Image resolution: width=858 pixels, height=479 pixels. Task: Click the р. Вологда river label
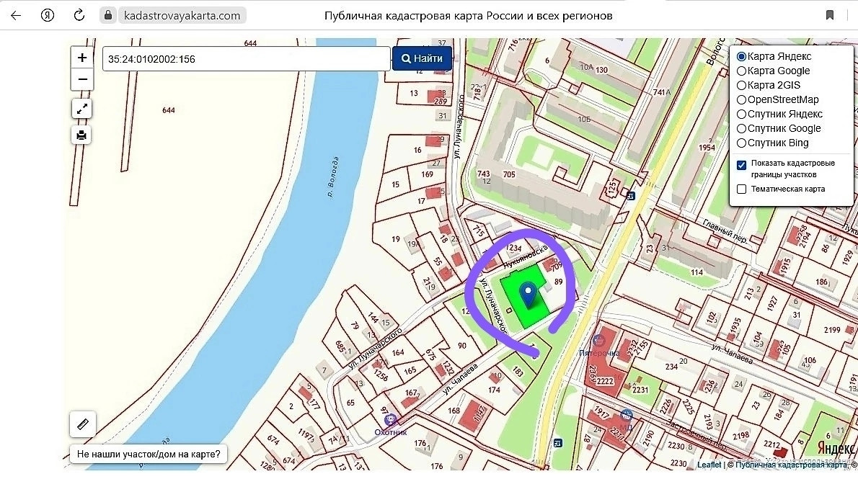click(333, 176)
